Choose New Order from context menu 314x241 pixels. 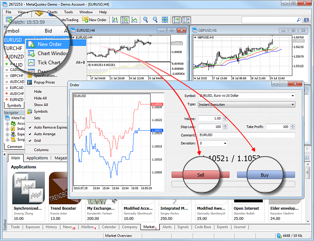pyautogui.click(x=49, y=44)
